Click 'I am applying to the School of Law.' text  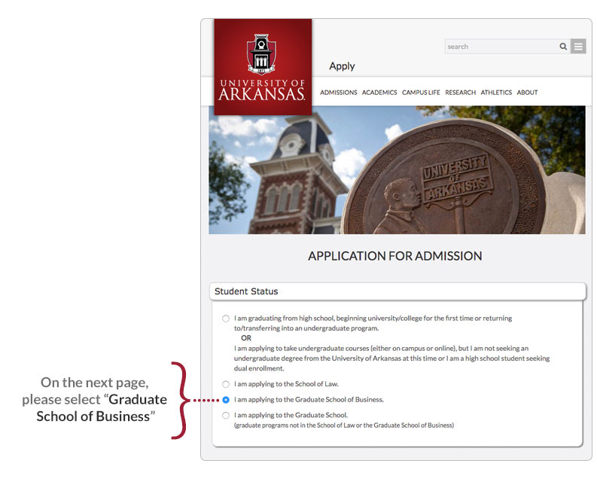(286, 384)
